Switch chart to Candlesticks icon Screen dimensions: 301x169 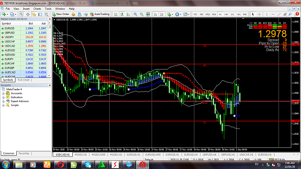(x=122, y=14)
